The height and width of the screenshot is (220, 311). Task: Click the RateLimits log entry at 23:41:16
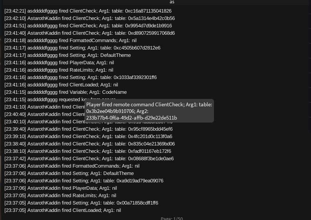pyautogui.click(x=57, y=70)
